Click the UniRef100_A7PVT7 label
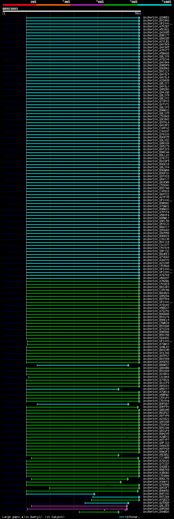 pyautogui.click(x=156, y=51)
